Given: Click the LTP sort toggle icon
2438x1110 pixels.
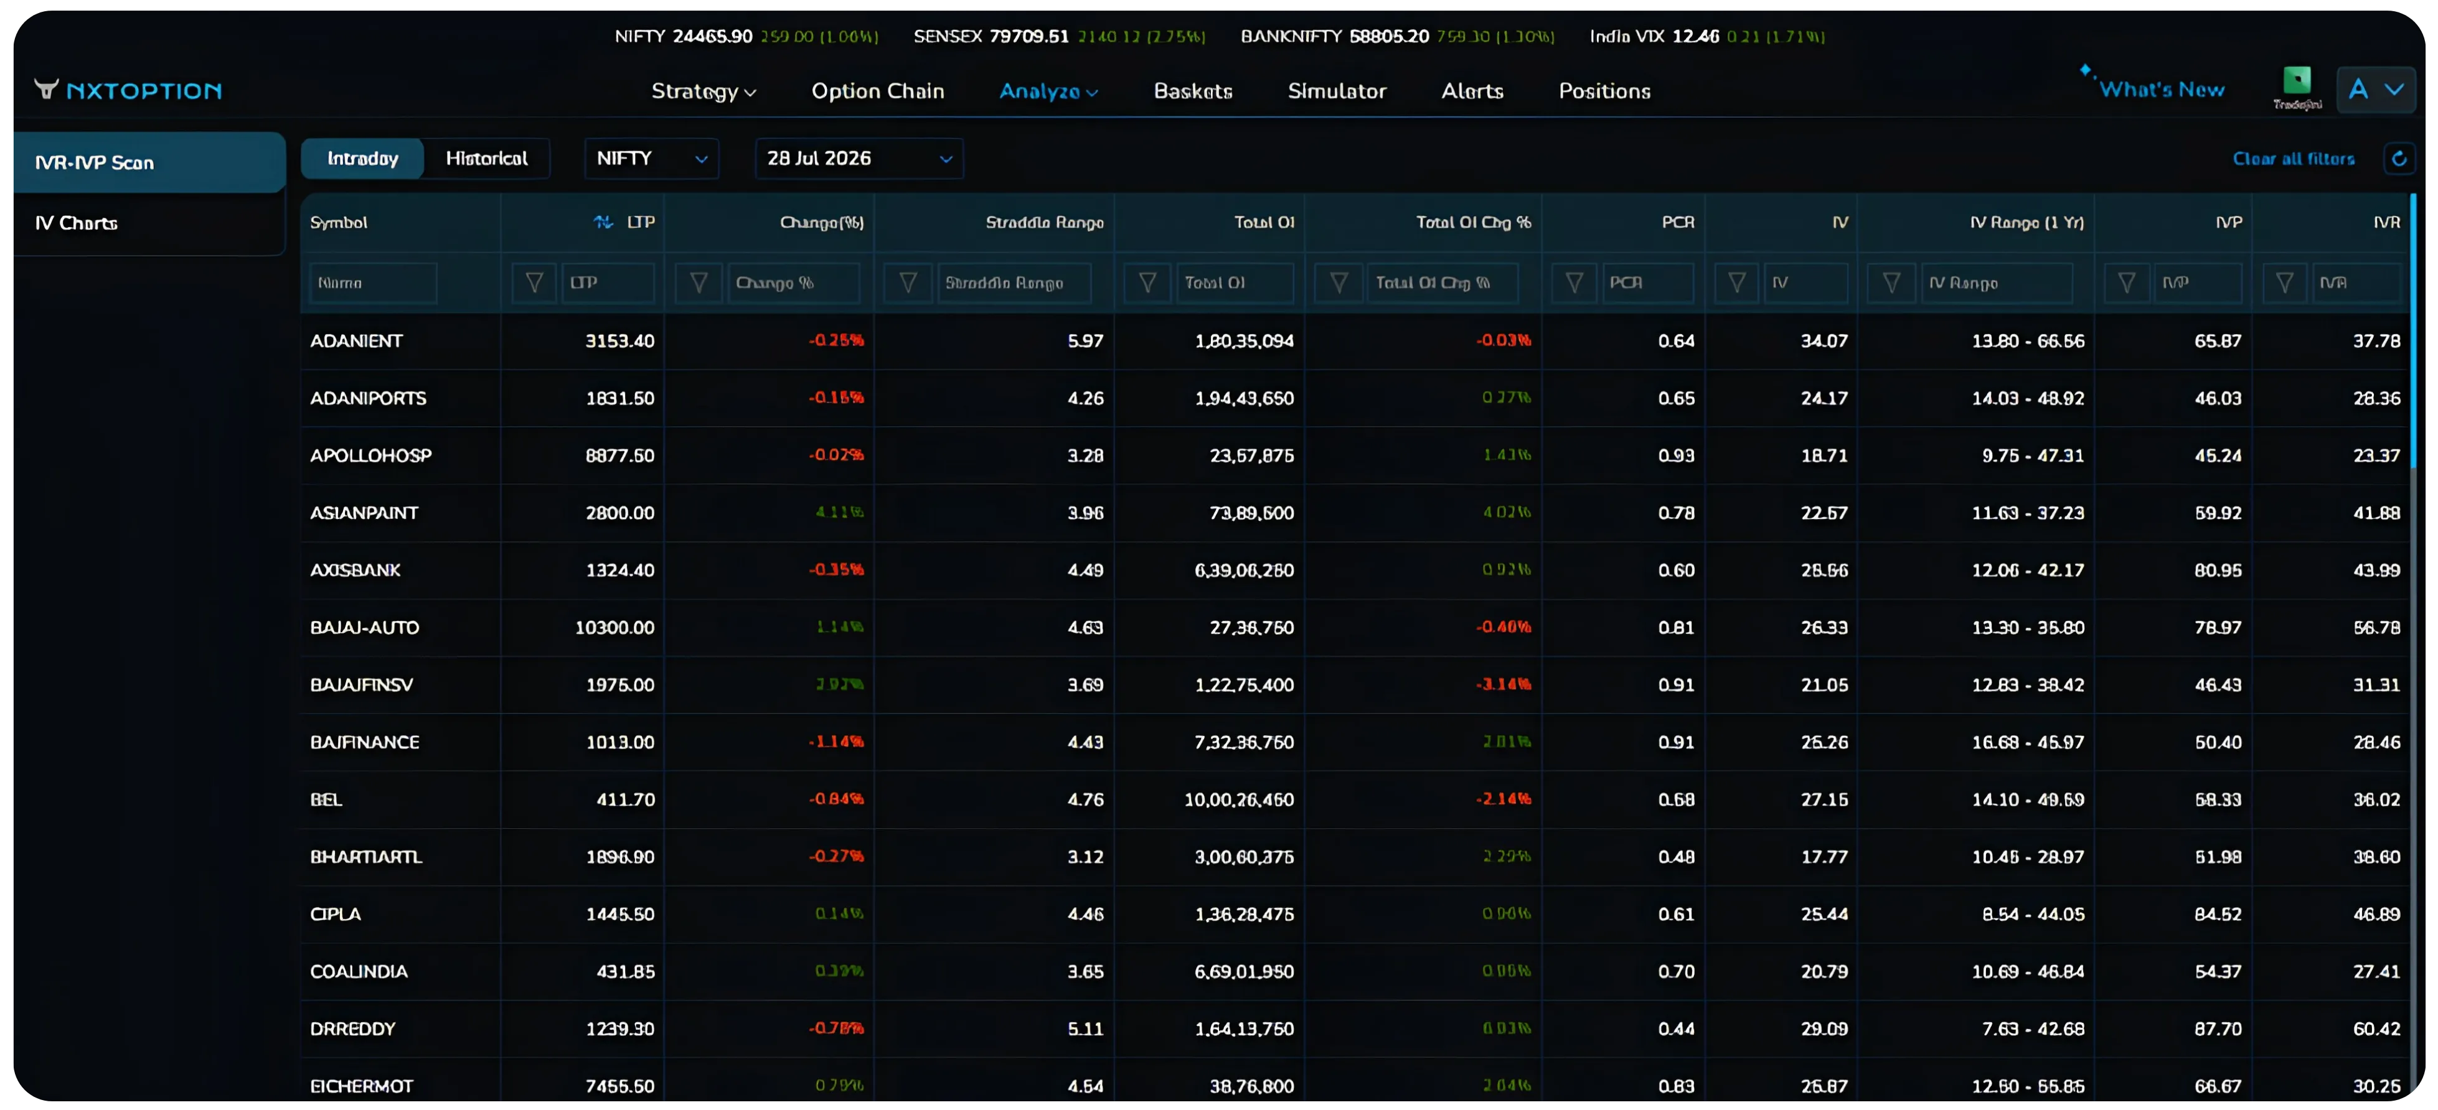Looking at the screenshot, I should [603, 222].
